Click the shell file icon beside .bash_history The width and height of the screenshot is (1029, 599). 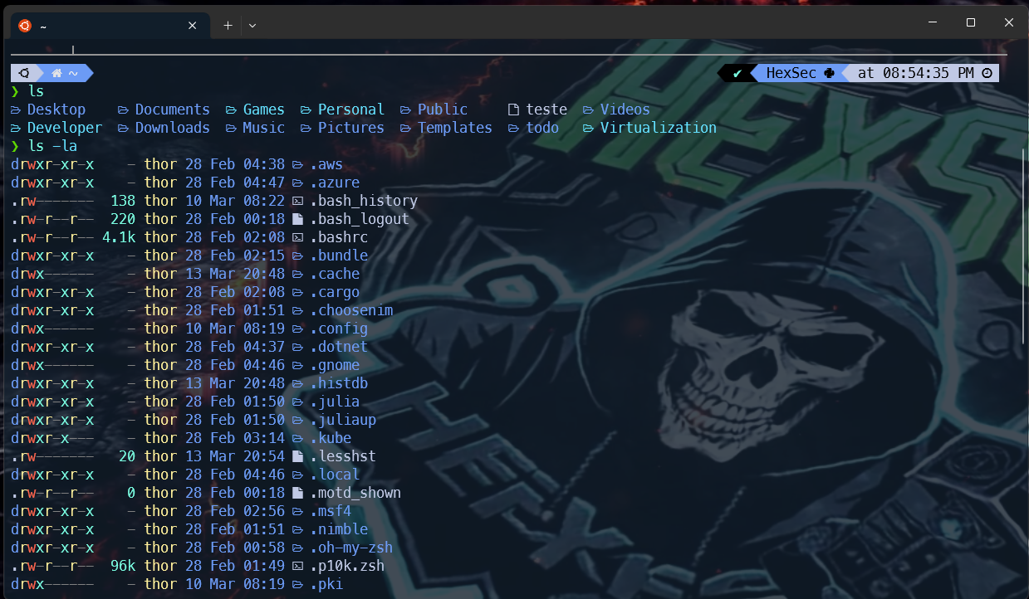coord(298,201)
